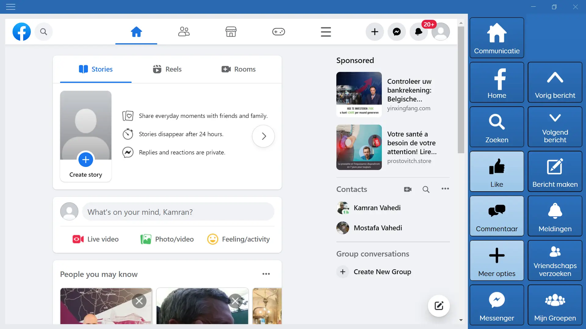Go to Volgend bericht tile
Viewport: 586px width, 329px height.
(x=555, y=127)
